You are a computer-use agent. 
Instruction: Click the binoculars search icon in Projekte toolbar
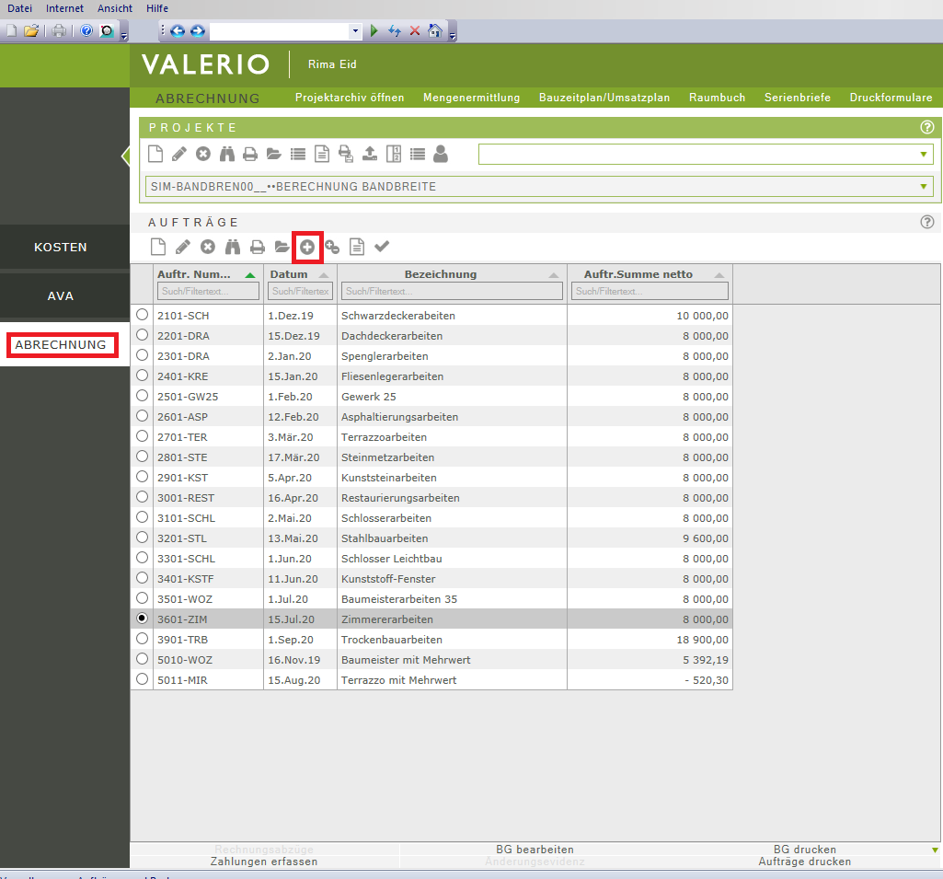227,154
